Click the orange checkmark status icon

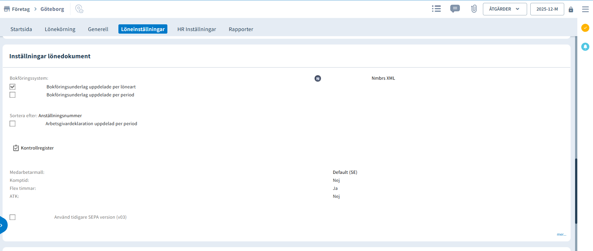(585, 28)
